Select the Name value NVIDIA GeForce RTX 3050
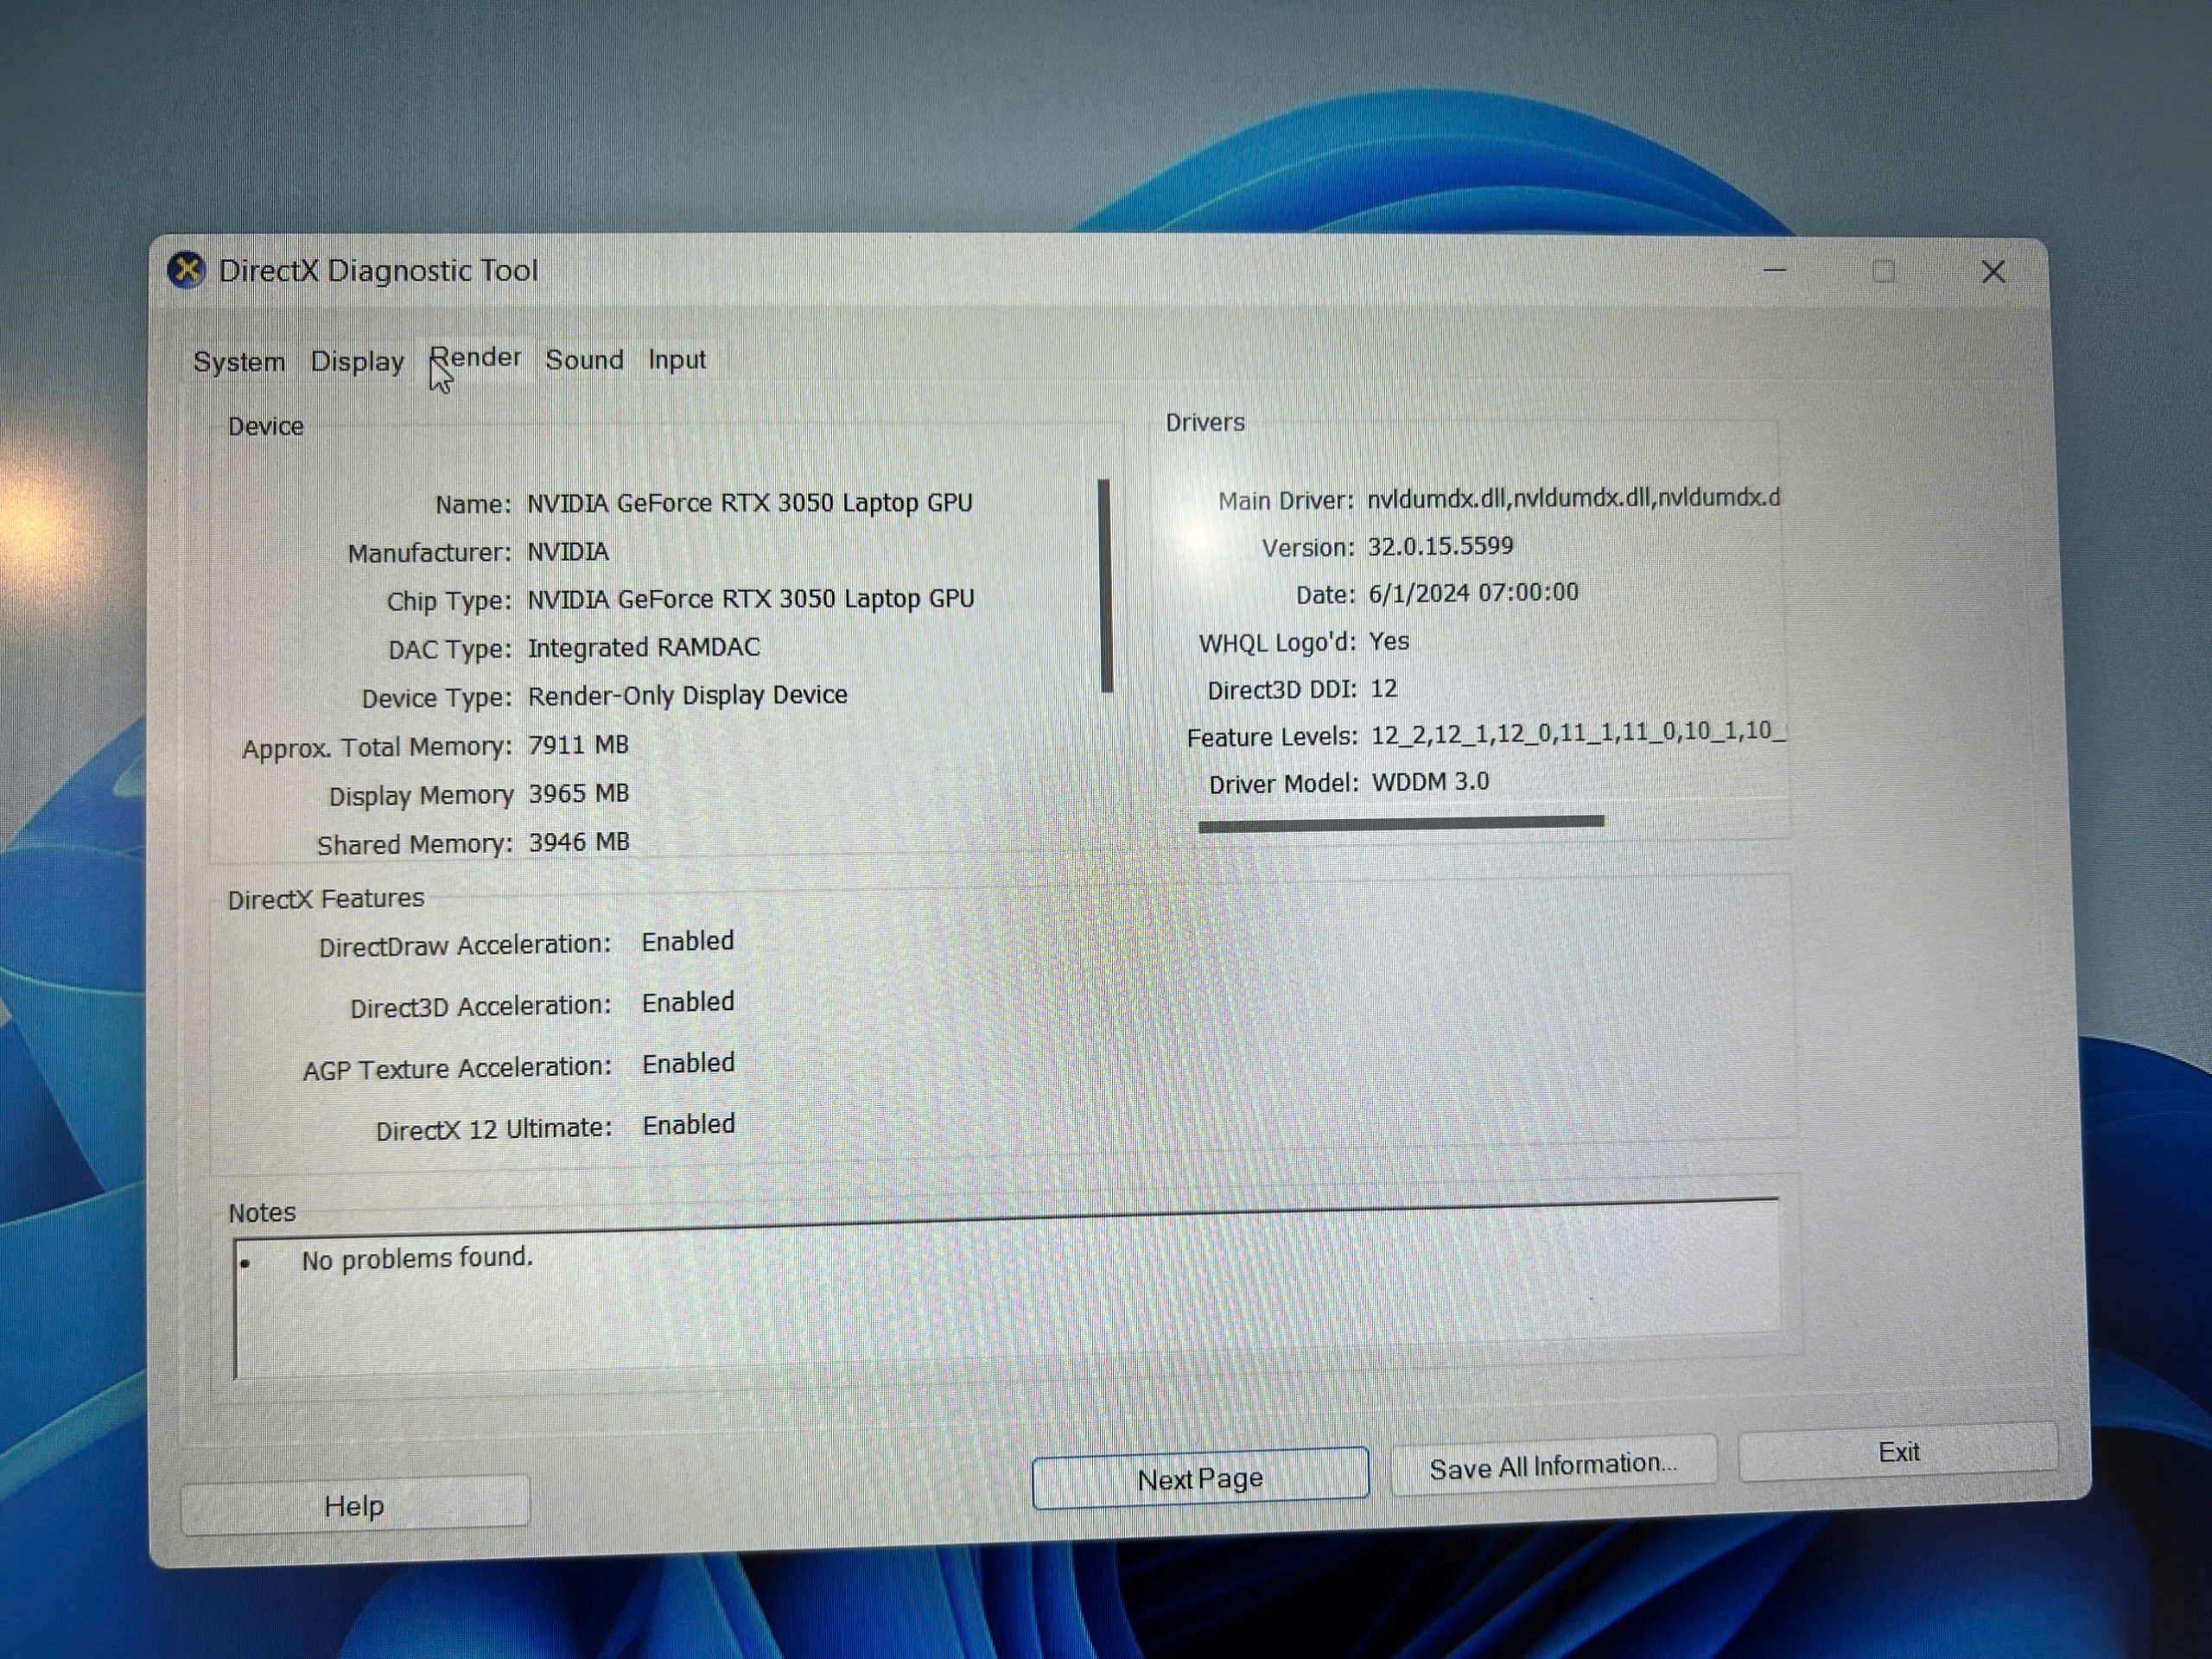2212x1659 pixels. click(750, 502)
